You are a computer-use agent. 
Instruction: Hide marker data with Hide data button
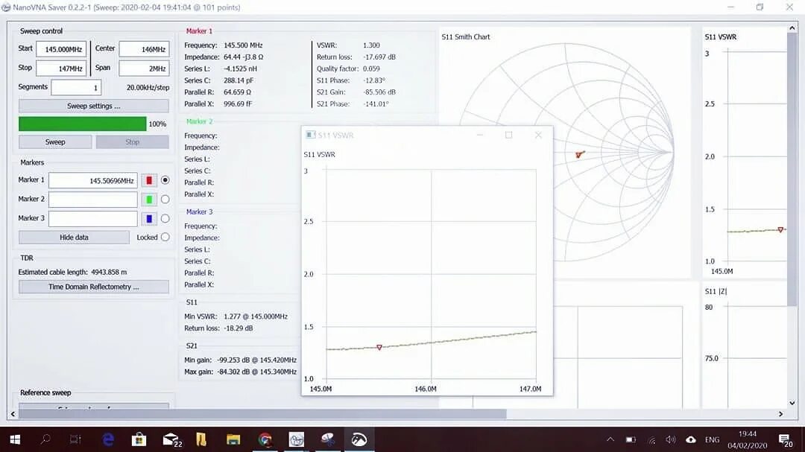pyautogui.click(x=73, y=237)
